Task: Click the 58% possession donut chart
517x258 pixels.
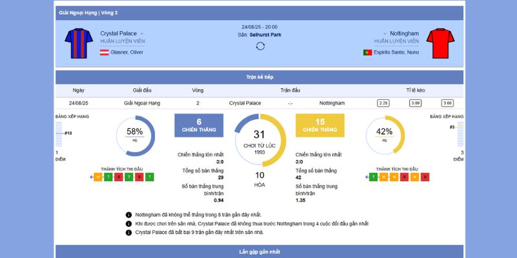Action: coord(135,135)
